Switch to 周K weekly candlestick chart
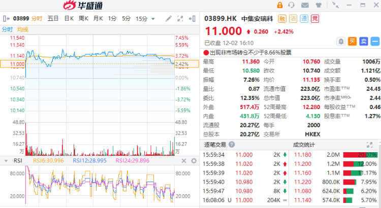The image size is (381, 208). 83,18
